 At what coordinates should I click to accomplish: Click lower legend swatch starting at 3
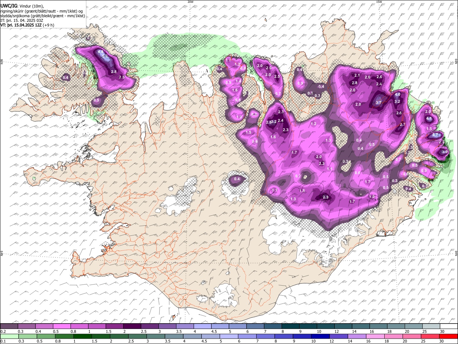point(156,336)
